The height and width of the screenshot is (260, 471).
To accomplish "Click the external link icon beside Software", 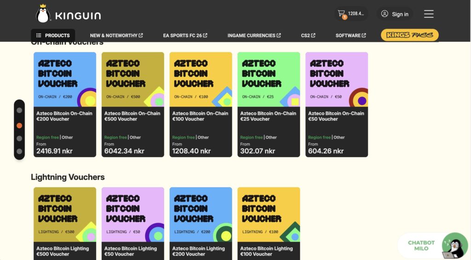I will click(364, 35).
